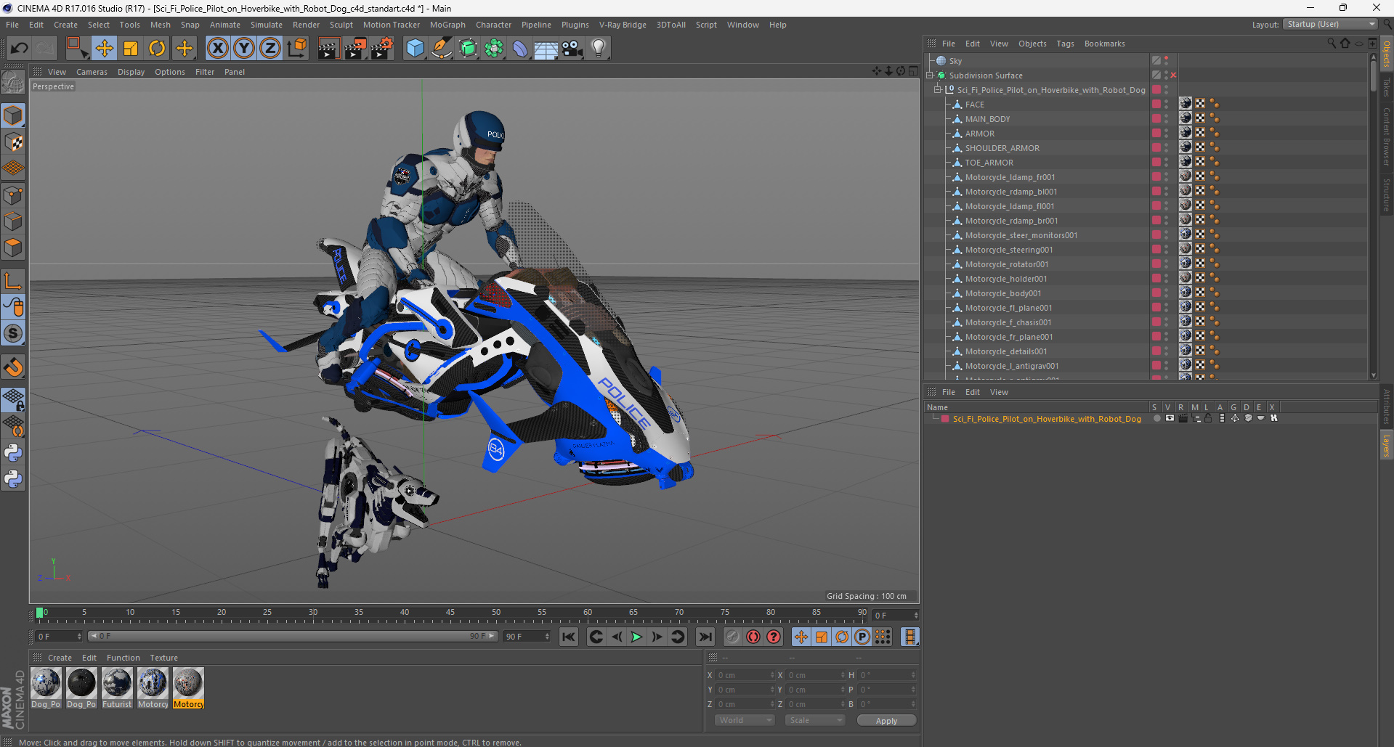Open the Simulate menu

click(x=267, y=25)
